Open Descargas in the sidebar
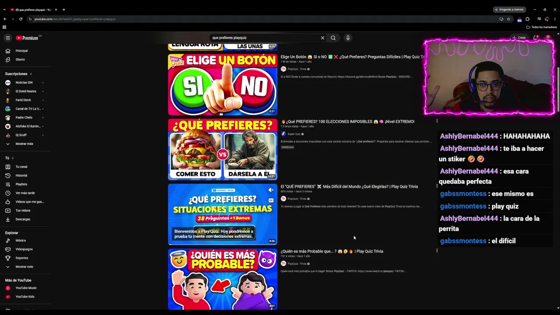 [x=25, y=219]
